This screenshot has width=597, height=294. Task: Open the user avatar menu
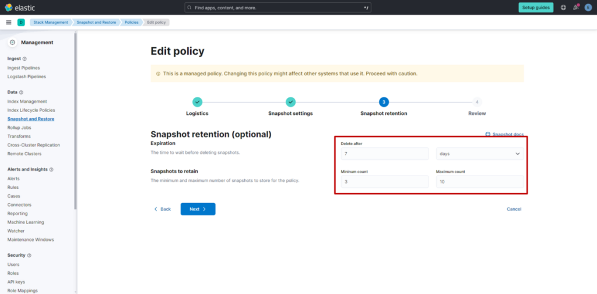tap(588, 8)
